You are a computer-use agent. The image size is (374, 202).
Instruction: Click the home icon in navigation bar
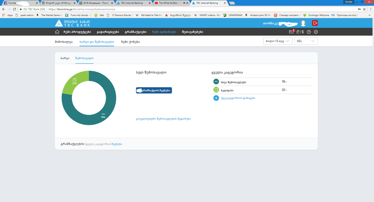(57, 32)
